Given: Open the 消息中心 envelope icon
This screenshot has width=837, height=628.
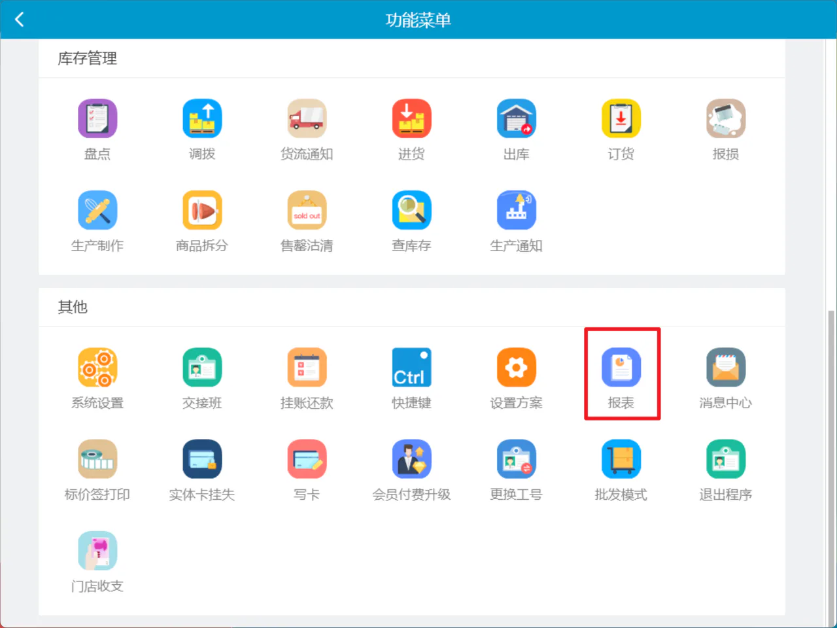Looking at the screenshot, I should tap(725, 367).
